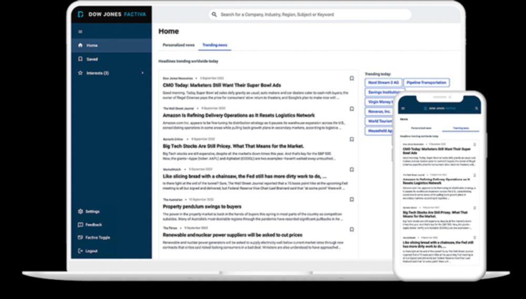This screenshot has width=526, height=299.
Task: Open Big Tech Stocks headline on phone
Action: pos(435,214)
